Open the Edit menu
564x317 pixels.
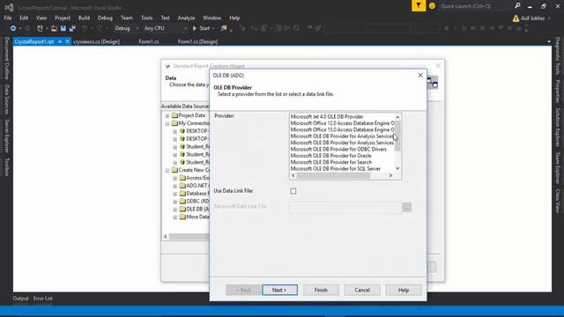(24, 18)
